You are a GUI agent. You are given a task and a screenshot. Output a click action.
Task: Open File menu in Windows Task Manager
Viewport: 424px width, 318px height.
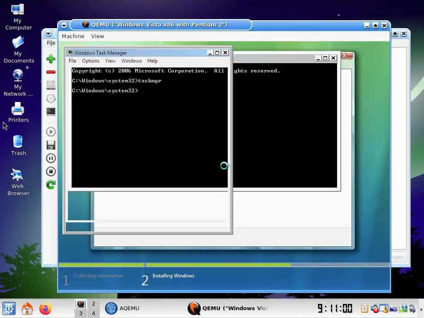click(72, 61)
